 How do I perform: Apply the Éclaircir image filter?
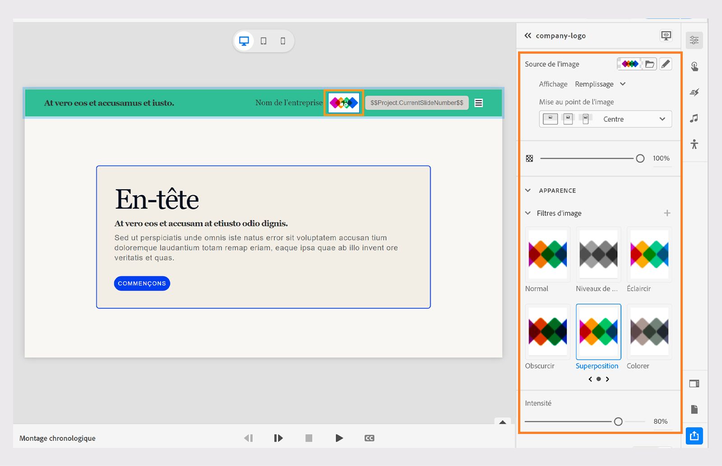[x=649, y=254]
